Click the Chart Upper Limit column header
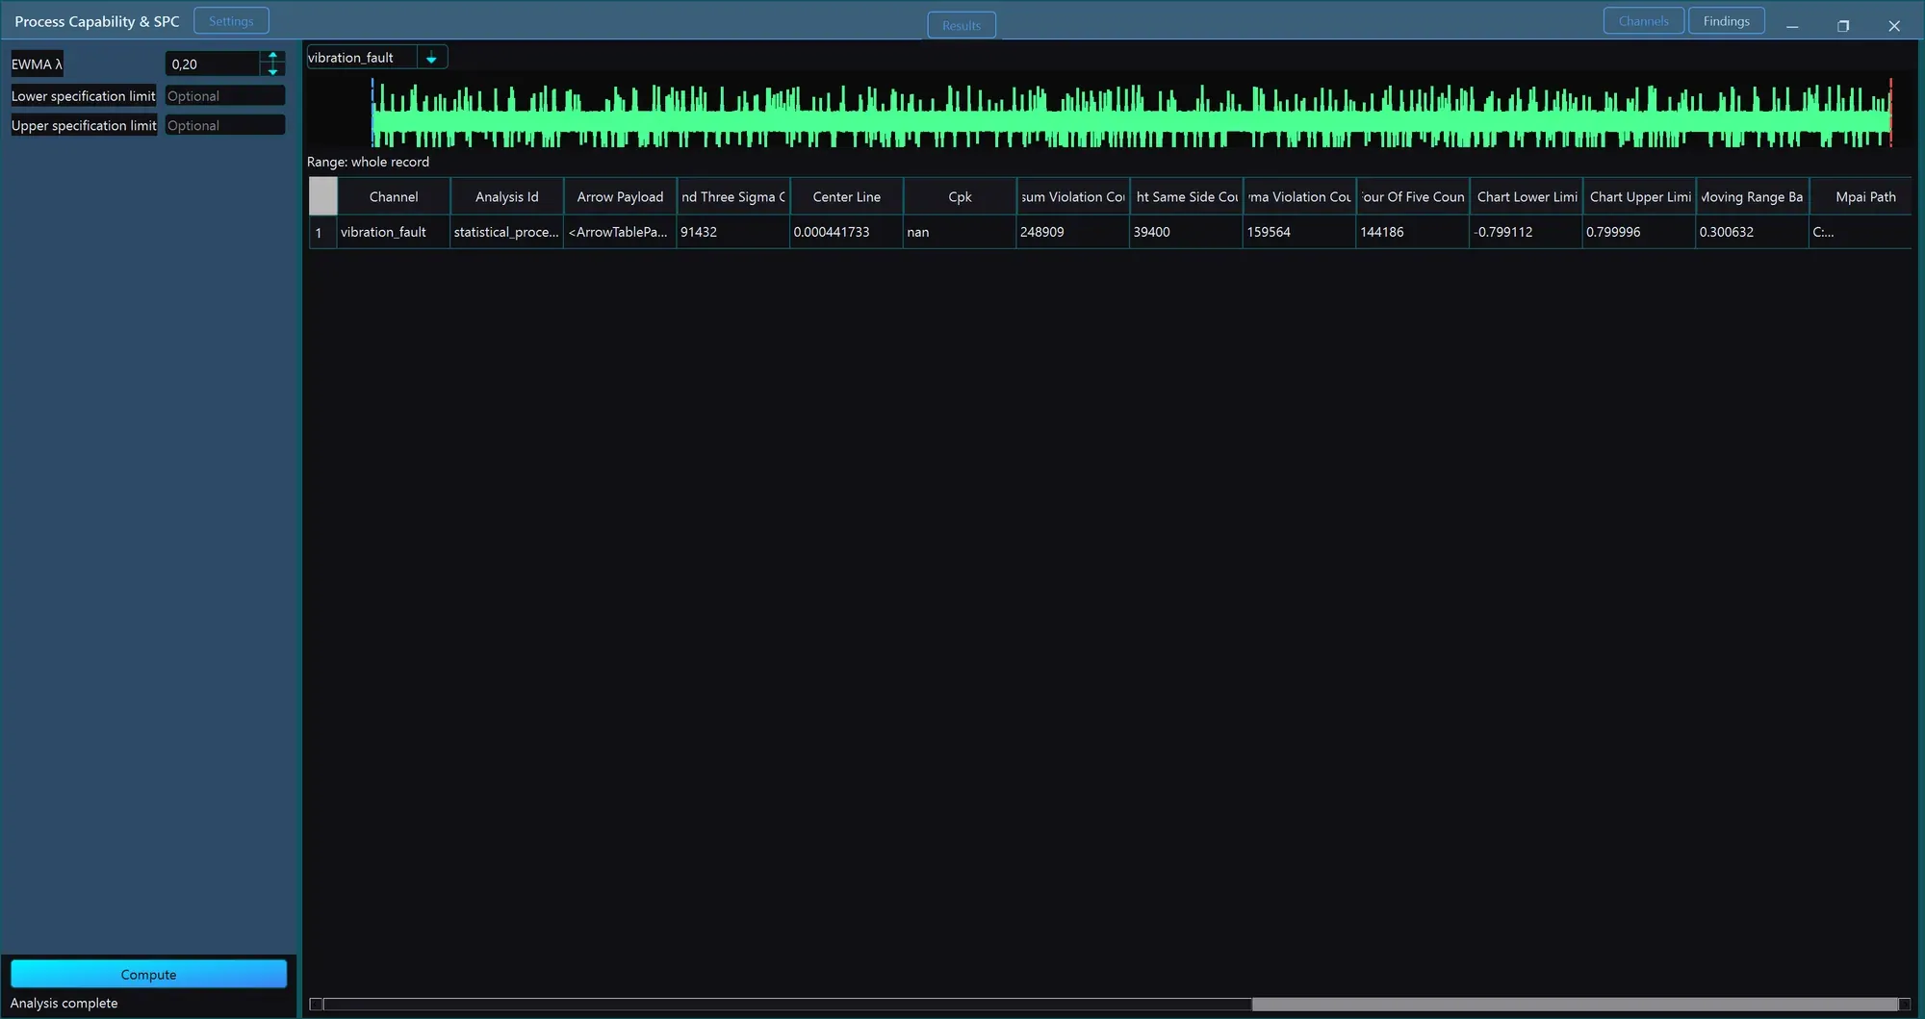 [1639, 196]
